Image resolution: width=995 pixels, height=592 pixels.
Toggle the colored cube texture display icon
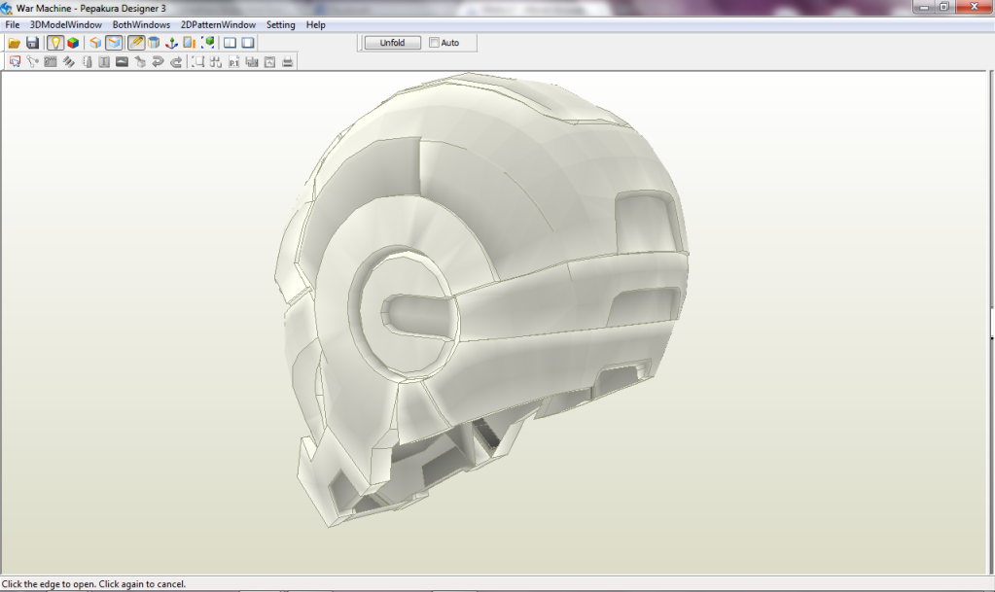pyautogui.click(x=73, y=43)
